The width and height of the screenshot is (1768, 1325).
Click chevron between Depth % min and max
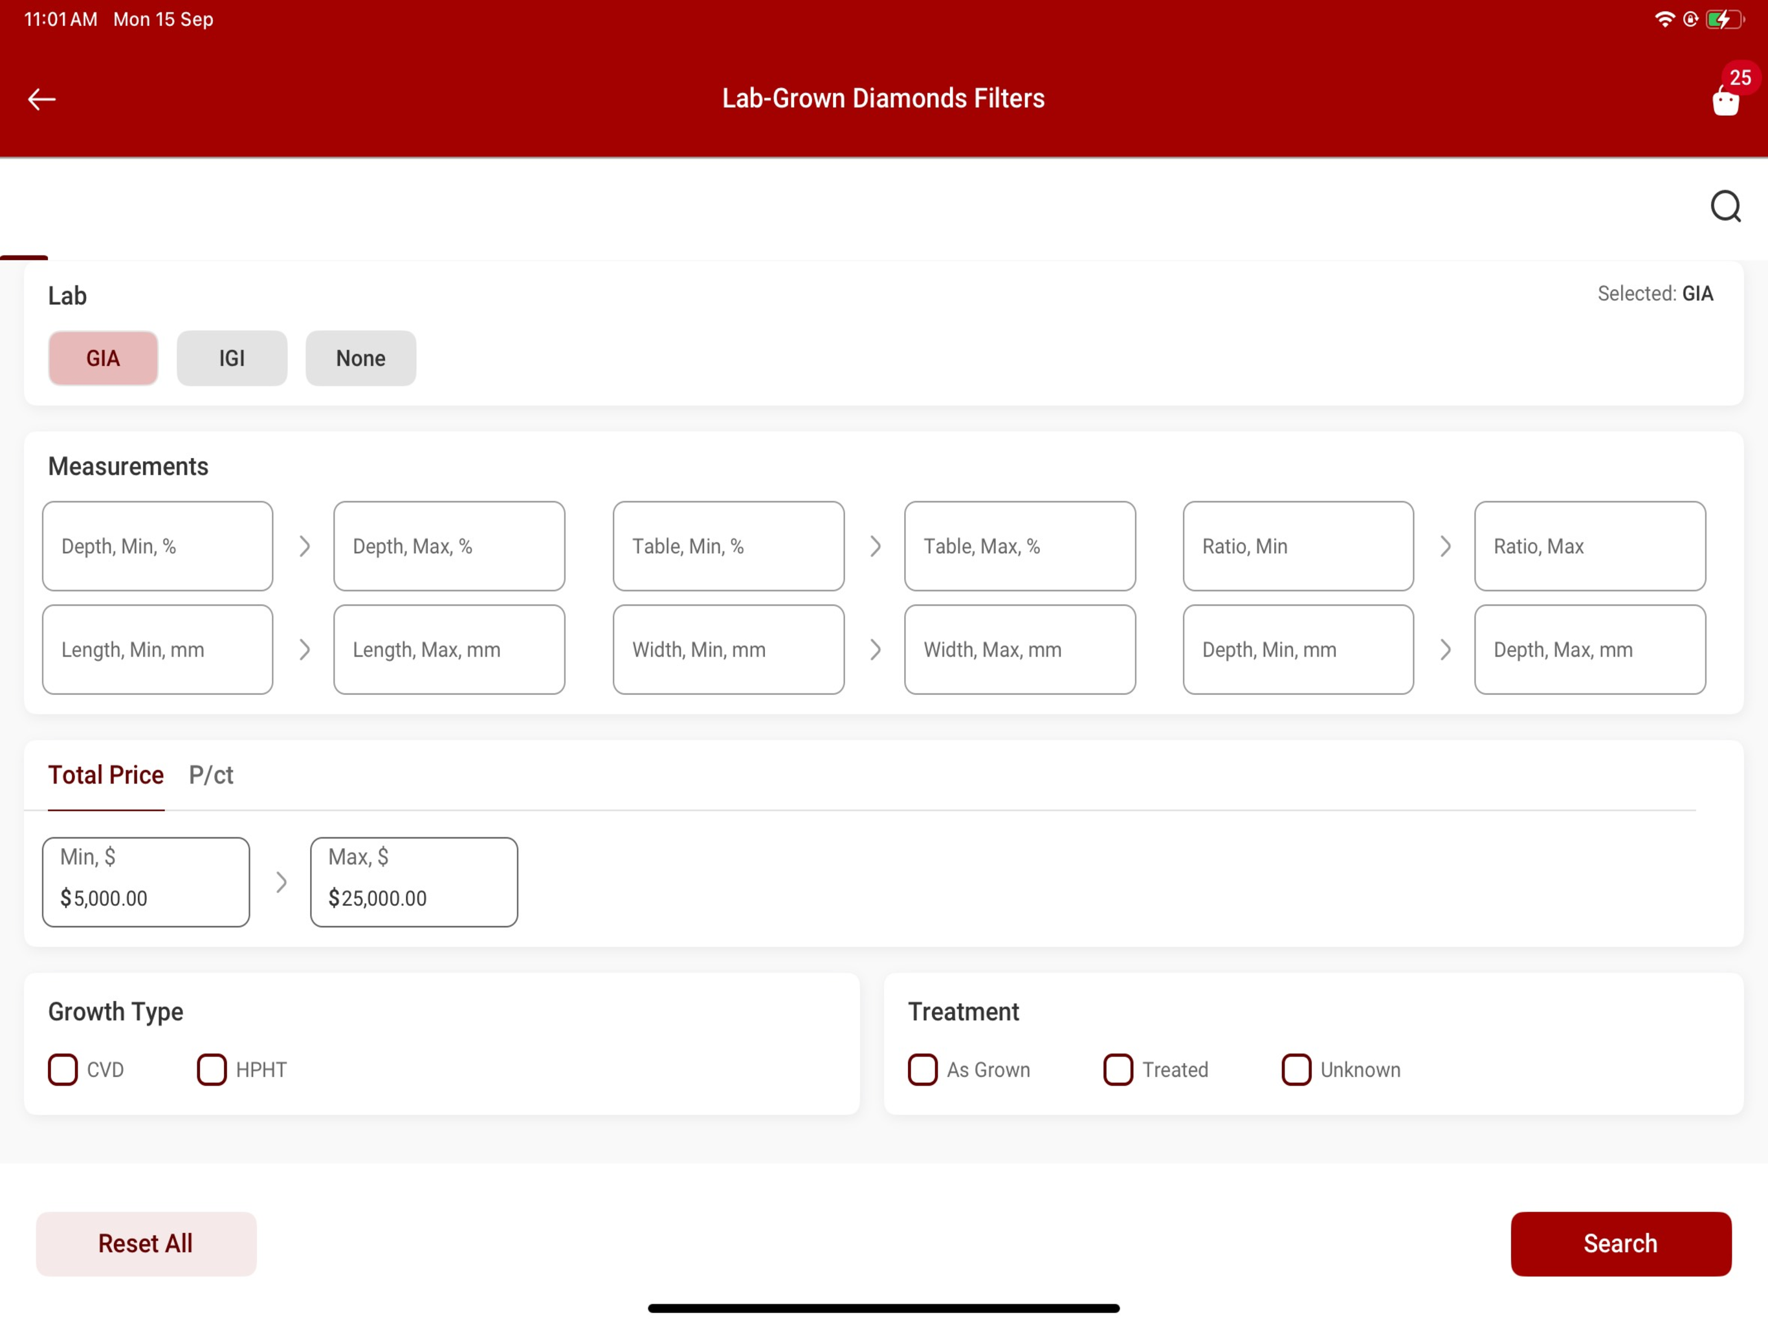pyautogui.click(x=305, y=546)
